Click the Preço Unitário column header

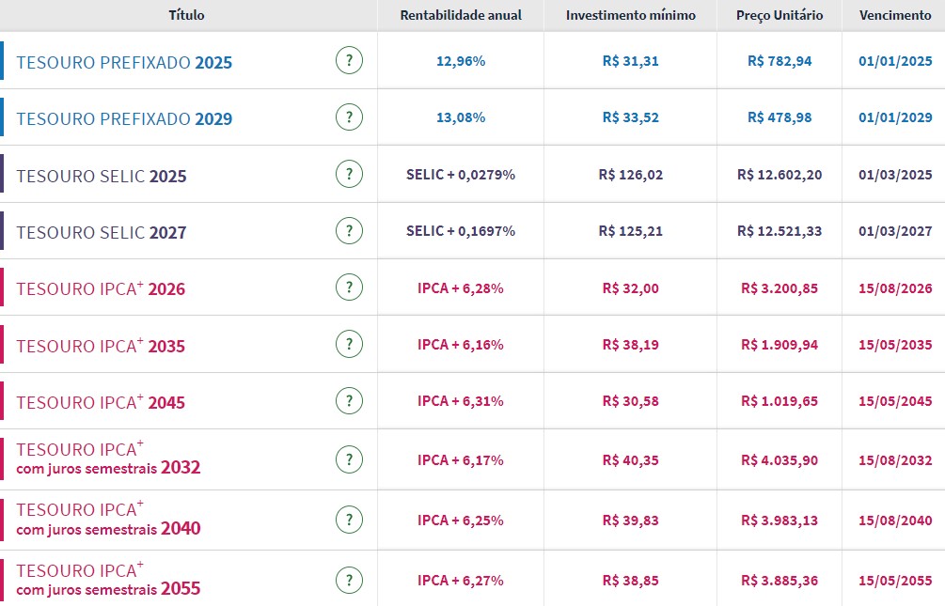click(x=780, y=15)
